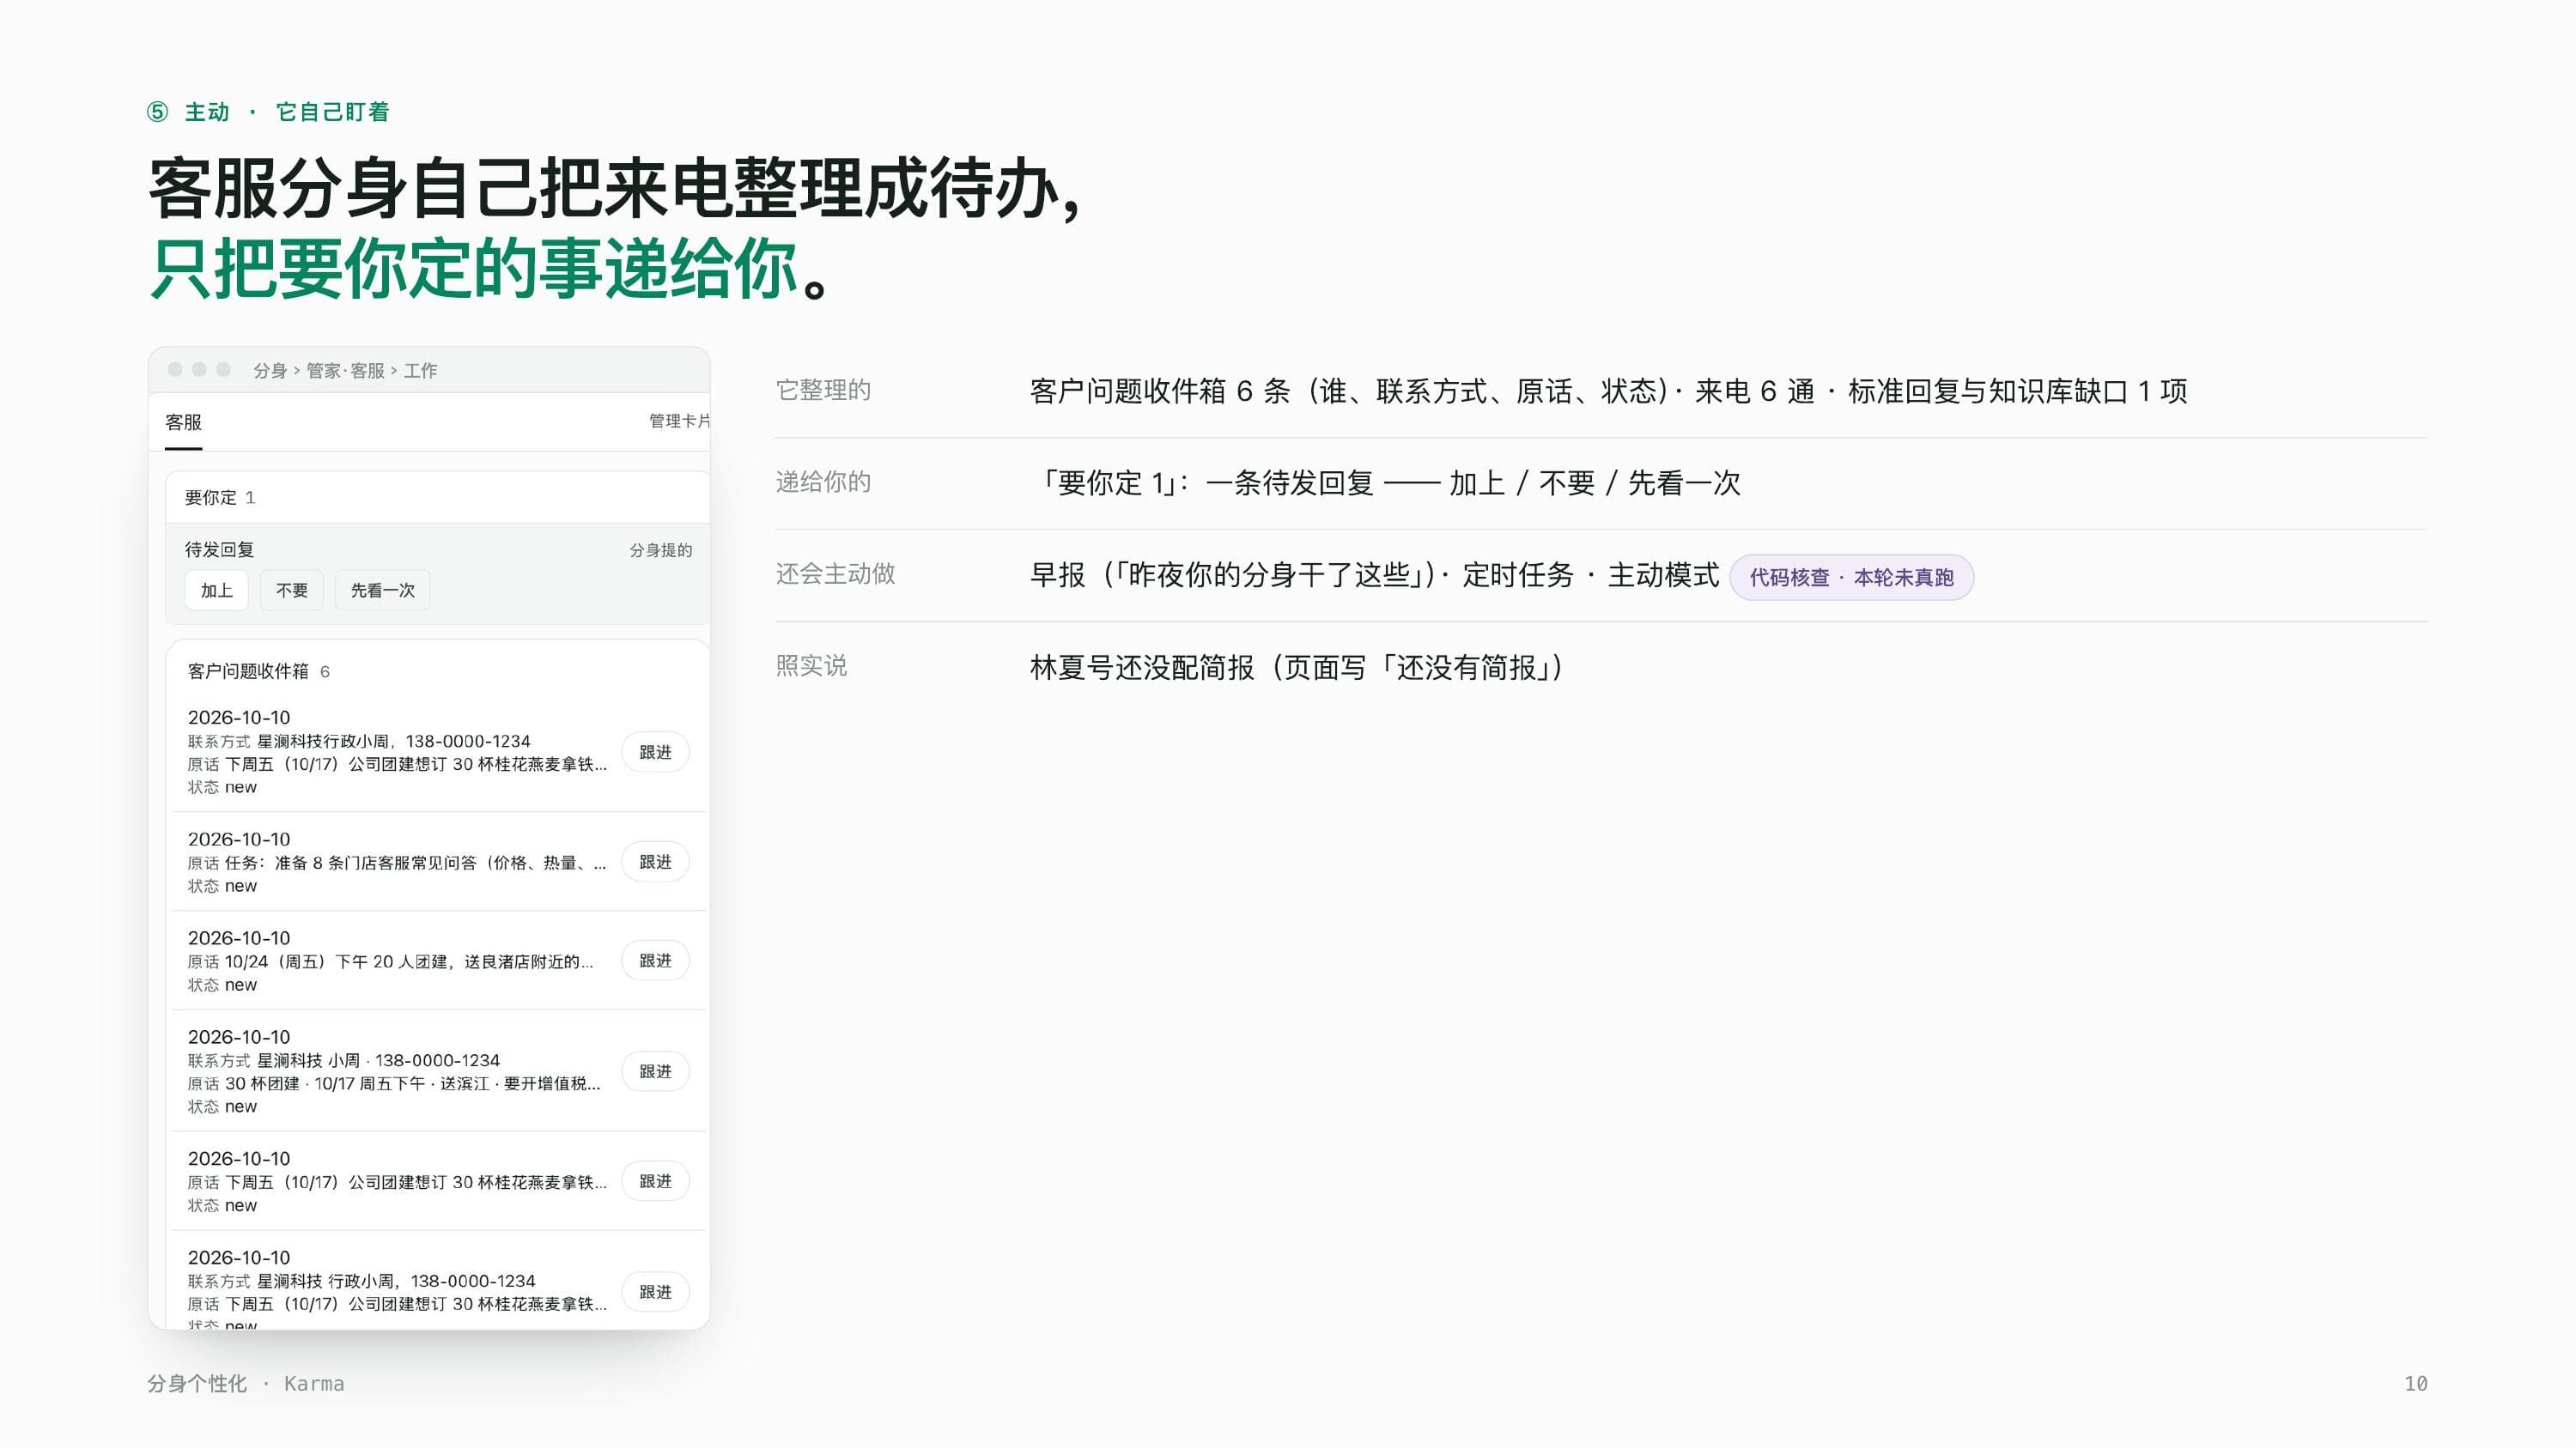The height and width of the screenshot is (1449, 2576).
Task: Click the footer text 分身个性化 · Karma
Action: click(x=246, y=1383)
